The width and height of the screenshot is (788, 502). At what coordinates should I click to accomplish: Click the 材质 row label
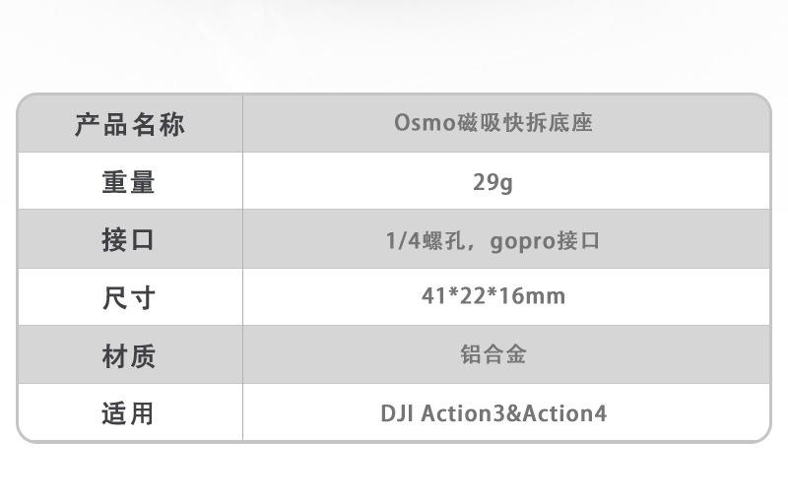tap(129, 354)
